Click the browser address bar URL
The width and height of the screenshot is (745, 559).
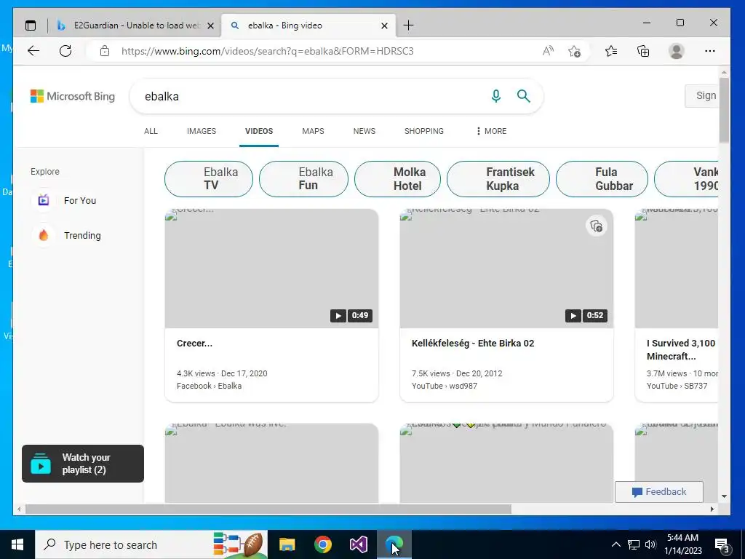pos(268,51)
